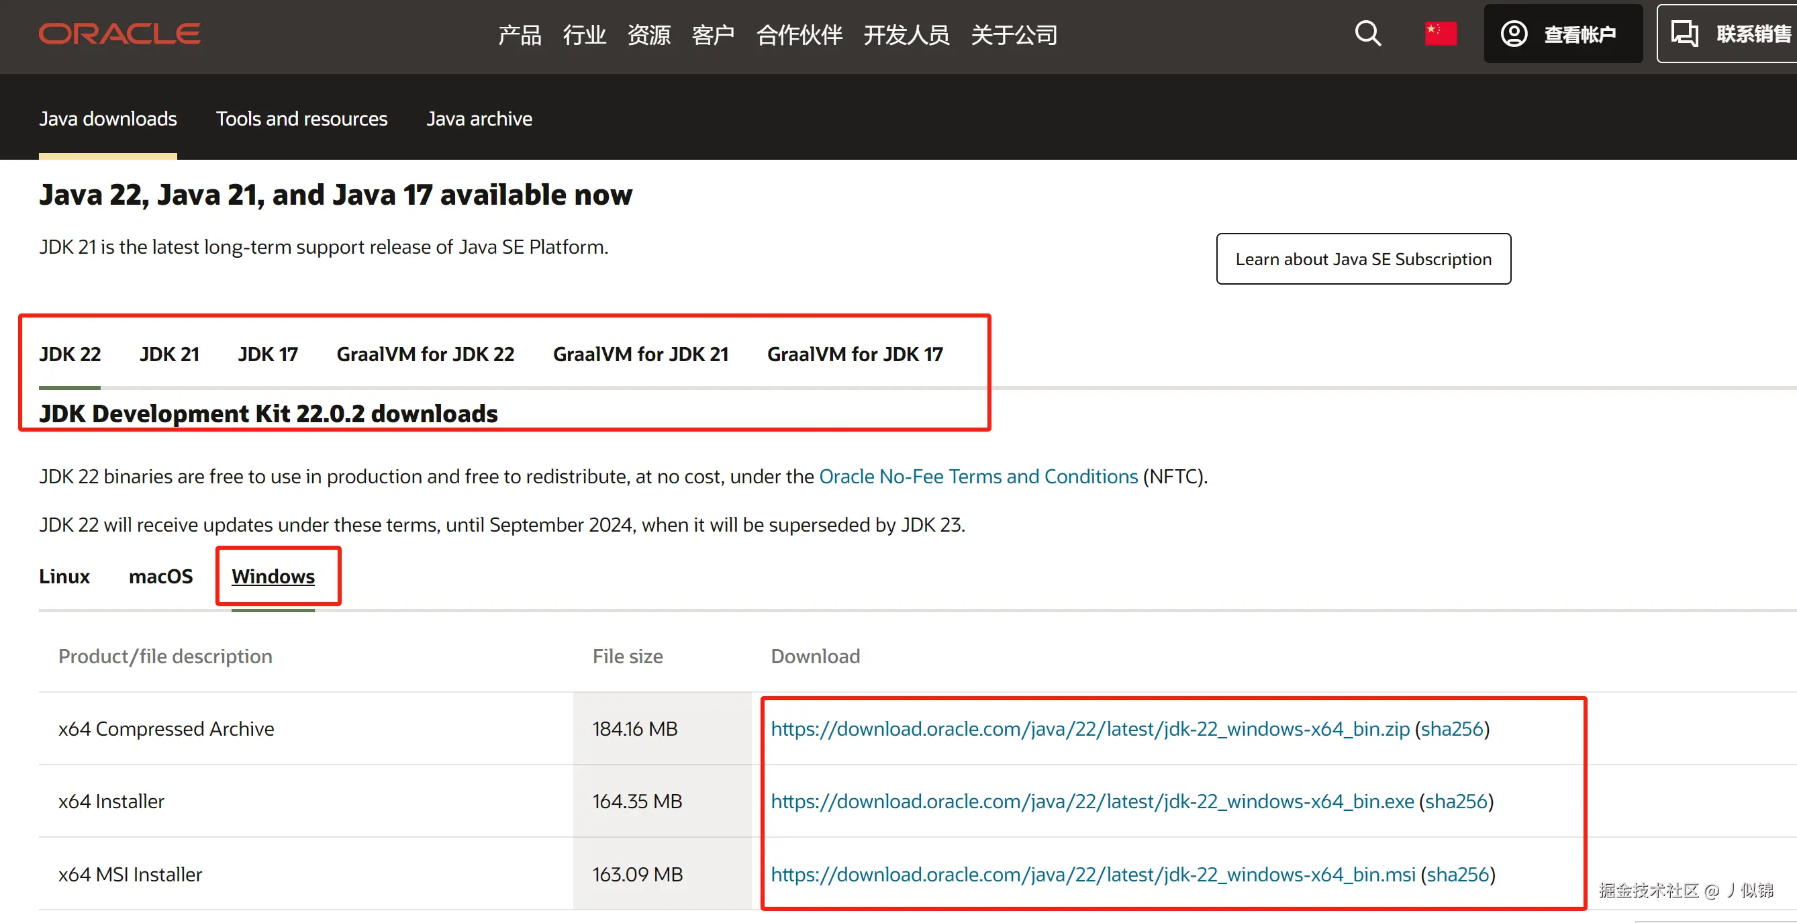Viewport: 1797px width, 923px height.
Task: Click sha256 link for MSI installer
Action: [1457, 875]
